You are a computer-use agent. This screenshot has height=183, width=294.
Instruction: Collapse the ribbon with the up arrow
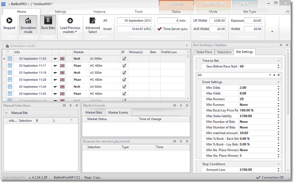click(288, 12)
